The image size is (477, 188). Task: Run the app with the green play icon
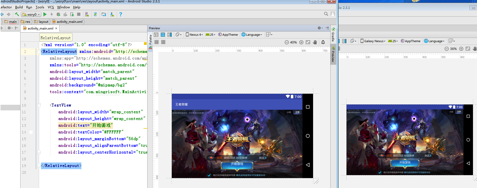45,14
